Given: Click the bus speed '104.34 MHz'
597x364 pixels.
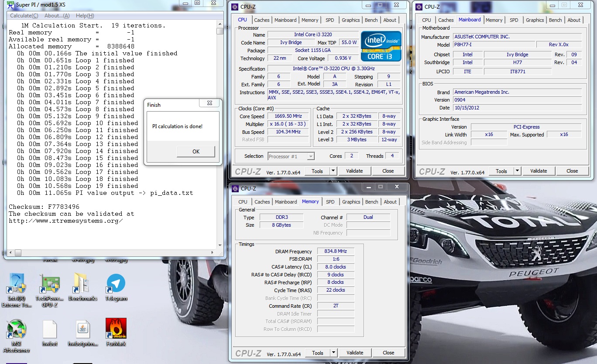Looking at the screenshot, I should pyautogui.click(x=289, y=132).
